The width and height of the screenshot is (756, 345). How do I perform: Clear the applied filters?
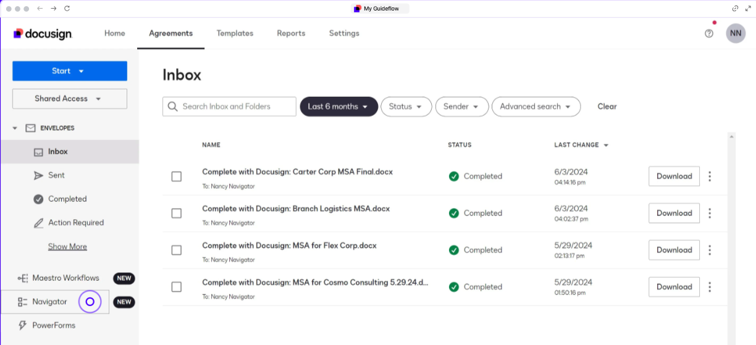(607, 106)
